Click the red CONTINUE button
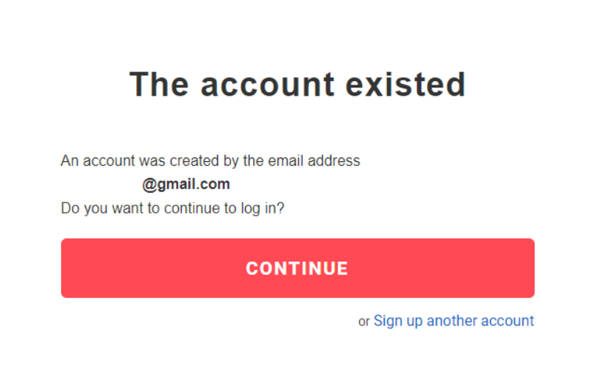This screenshot has height=385, width=605. tap(297, 268)
